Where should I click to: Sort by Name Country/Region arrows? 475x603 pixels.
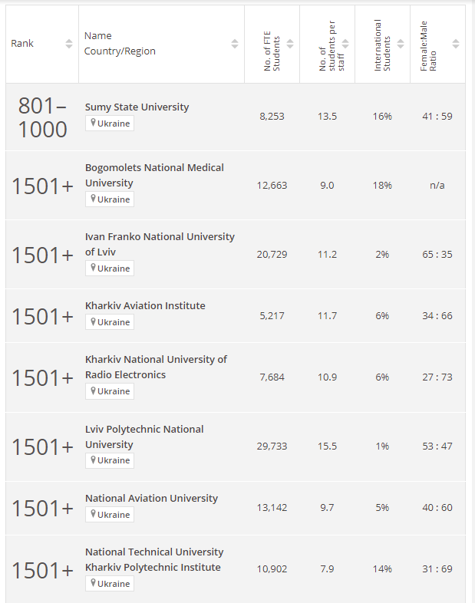pyautogui.click(x=235, y=44)
